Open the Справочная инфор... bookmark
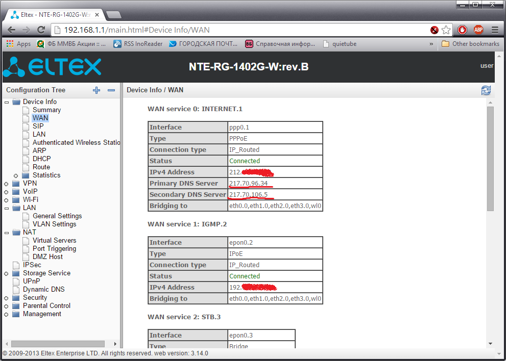This screenshot has height=361, width=506. tap(280, 44)
